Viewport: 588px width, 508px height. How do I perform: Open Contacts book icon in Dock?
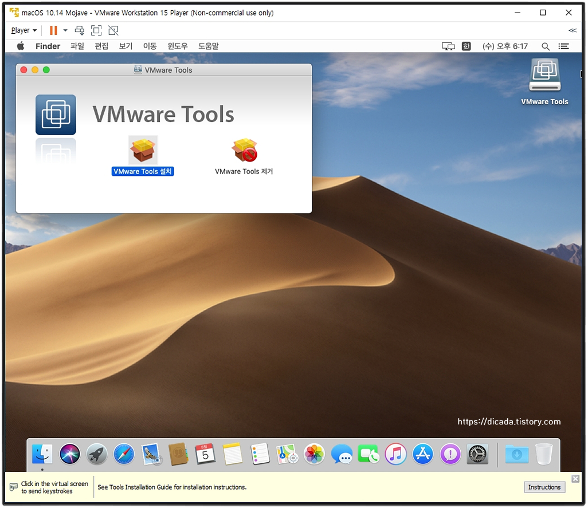[178, 454]
